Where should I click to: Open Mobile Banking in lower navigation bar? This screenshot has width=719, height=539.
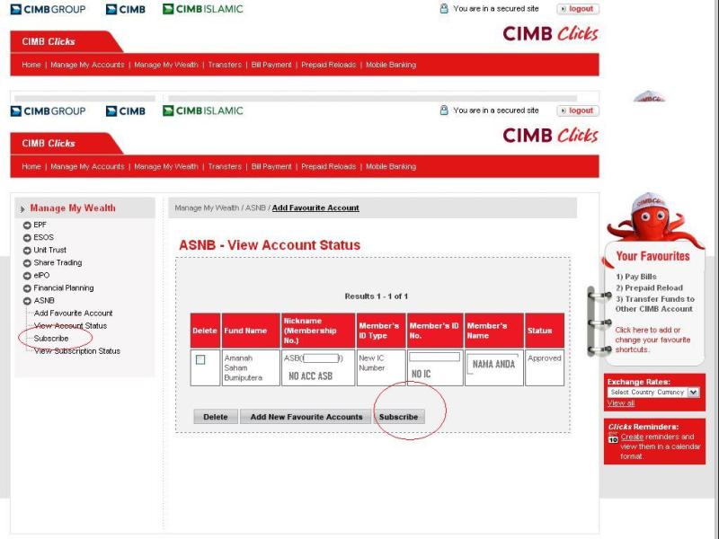pyautogui.click(x=391, y=166)
